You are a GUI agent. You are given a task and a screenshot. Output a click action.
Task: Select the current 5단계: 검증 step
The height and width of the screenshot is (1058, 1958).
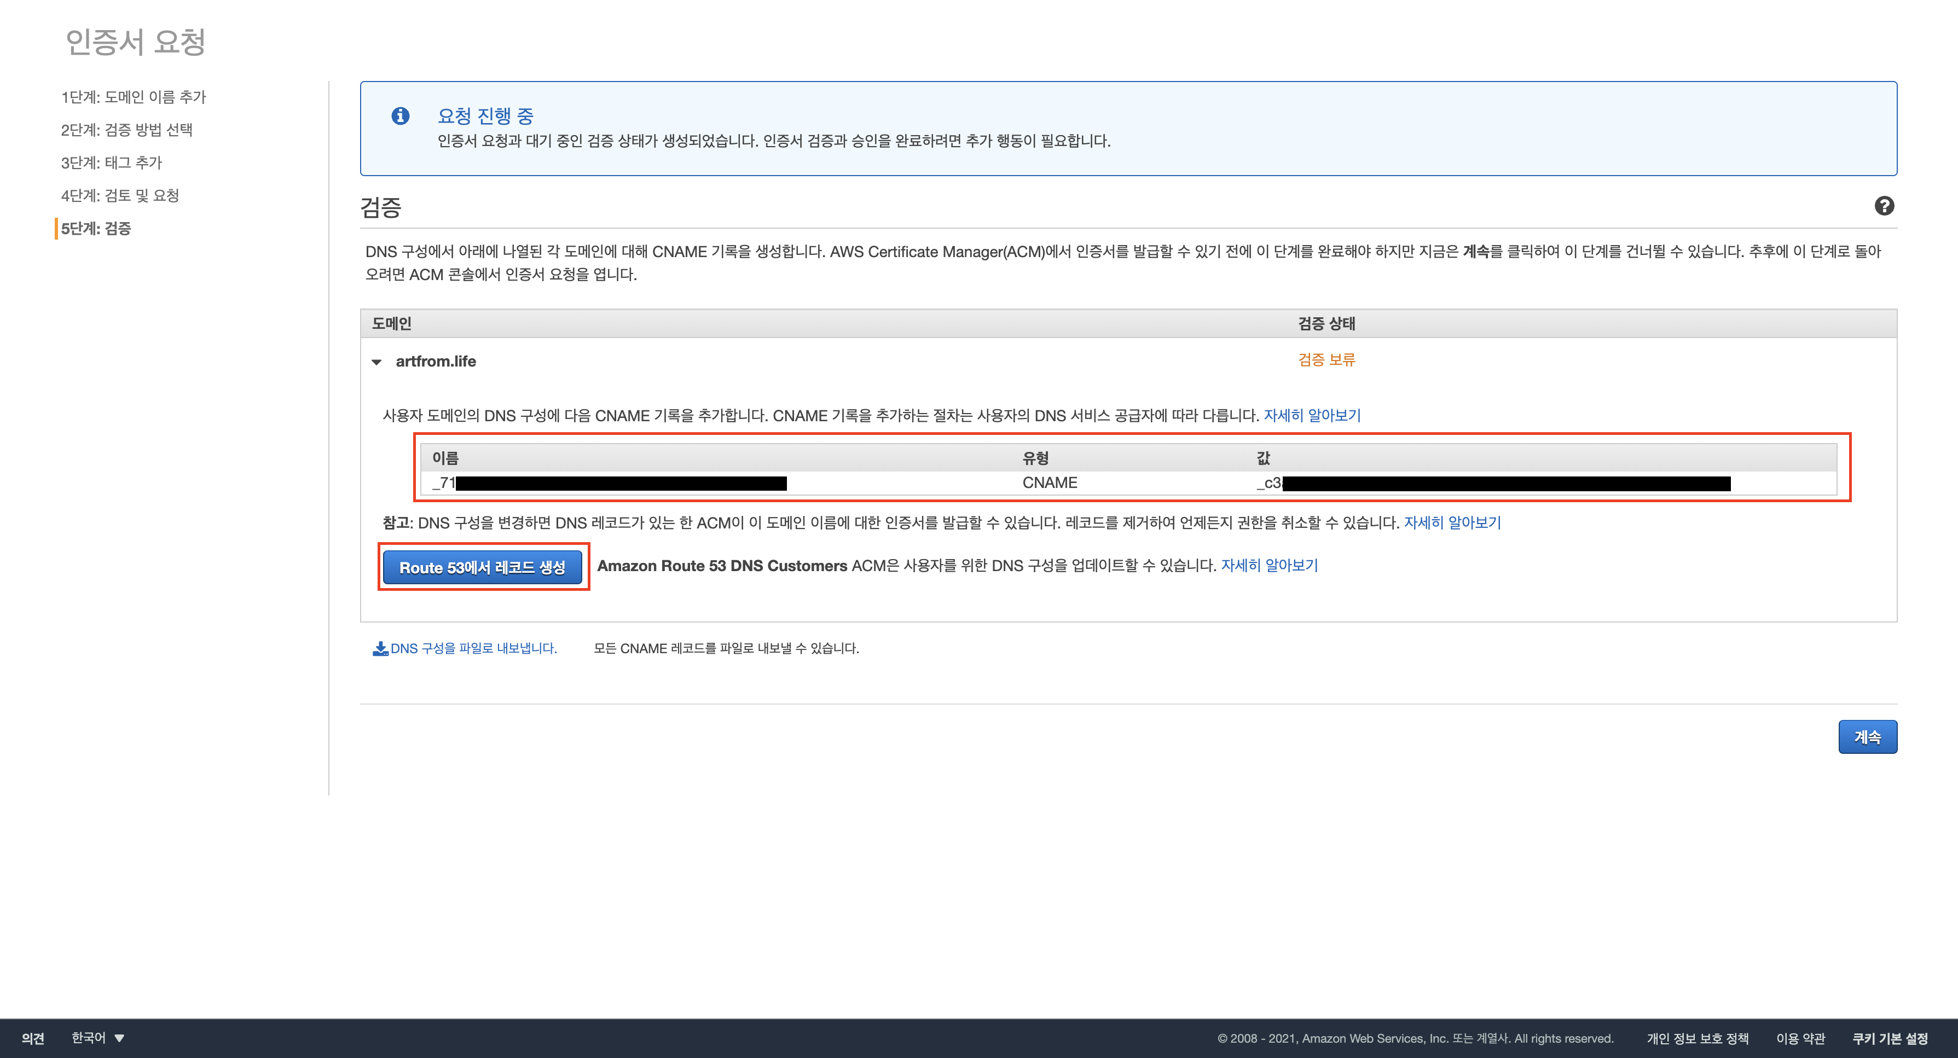(96, 228)
